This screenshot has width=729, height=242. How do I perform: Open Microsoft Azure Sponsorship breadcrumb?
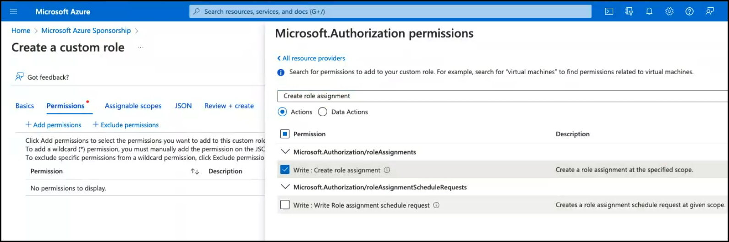(86, 31)
